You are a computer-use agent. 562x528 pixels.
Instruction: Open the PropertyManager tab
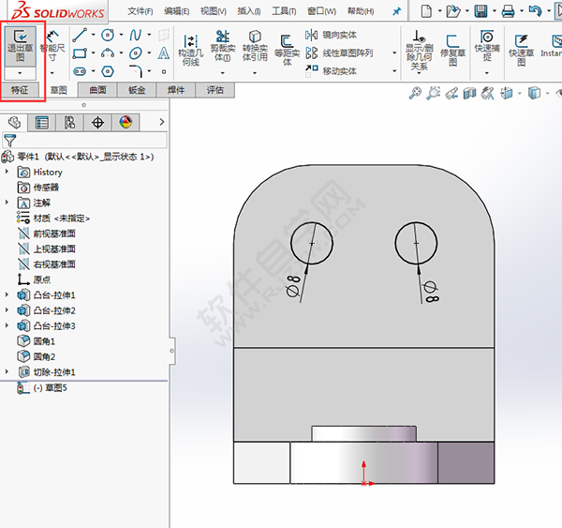[42, 123]
